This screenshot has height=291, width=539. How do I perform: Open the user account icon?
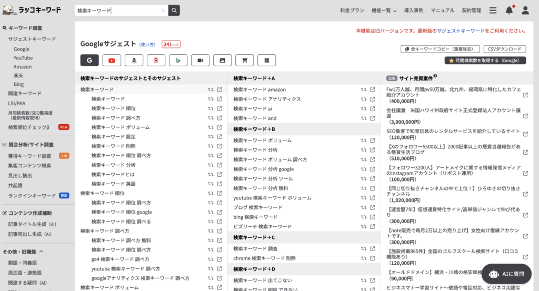pyautogui.click(x=525, y=11)
